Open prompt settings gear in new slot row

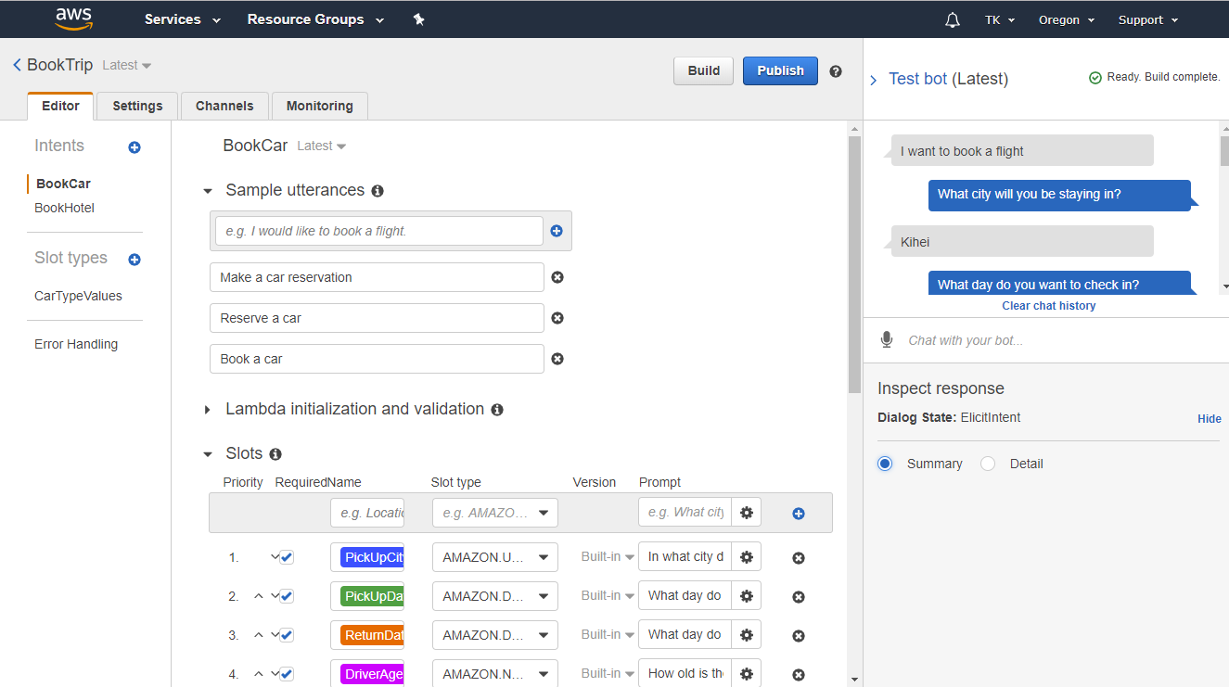tap(746, 512)
